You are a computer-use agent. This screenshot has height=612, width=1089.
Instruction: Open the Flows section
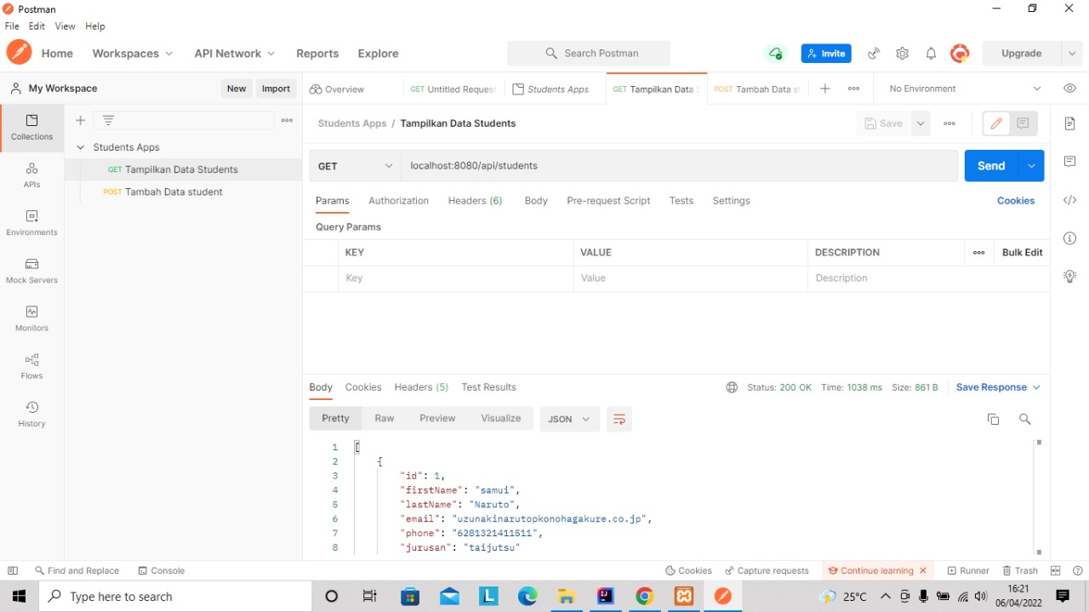pos(31,367)
